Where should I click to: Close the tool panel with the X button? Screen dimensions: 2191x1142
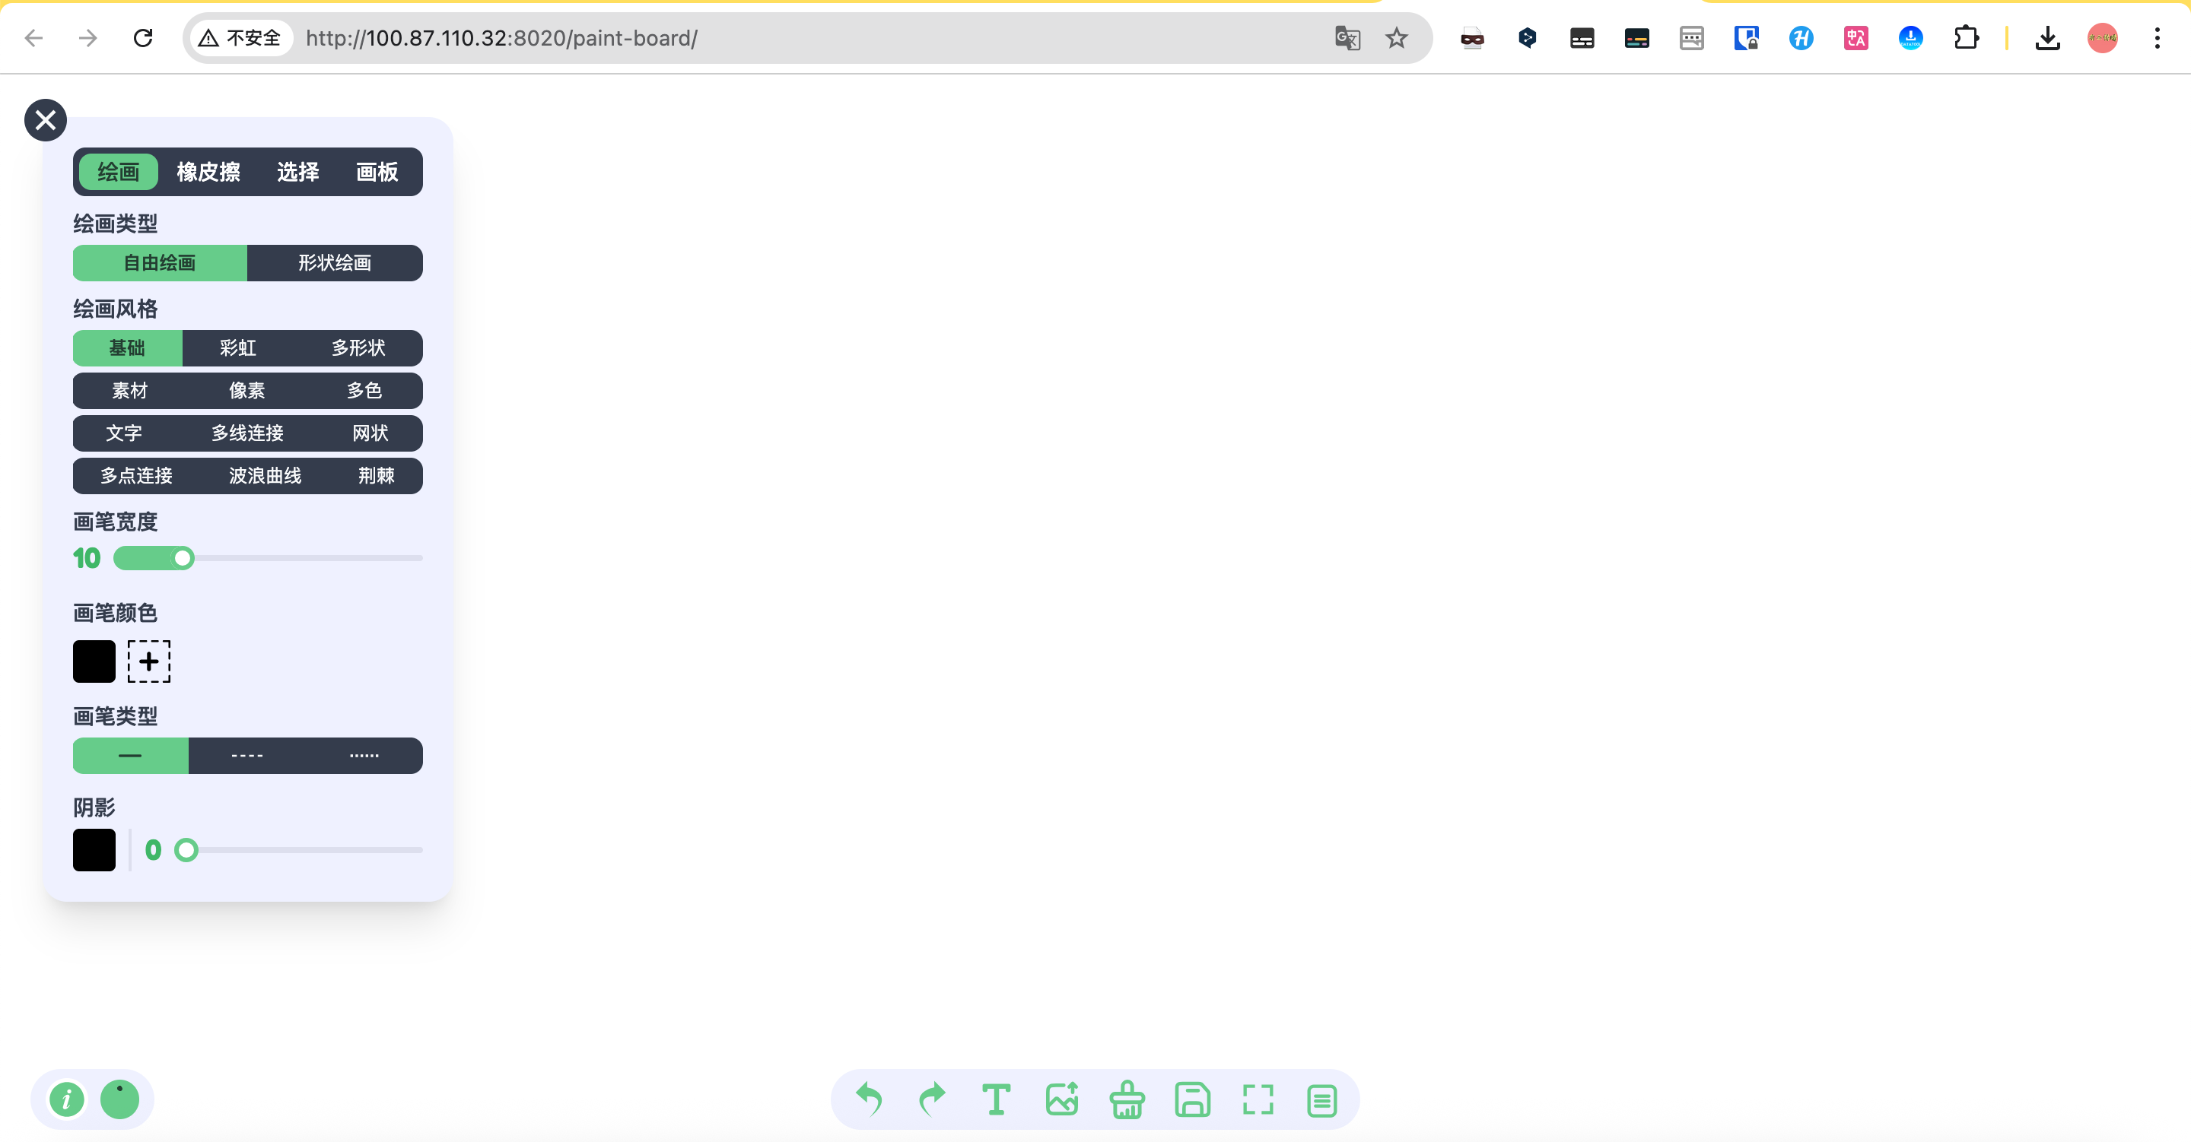46,120
